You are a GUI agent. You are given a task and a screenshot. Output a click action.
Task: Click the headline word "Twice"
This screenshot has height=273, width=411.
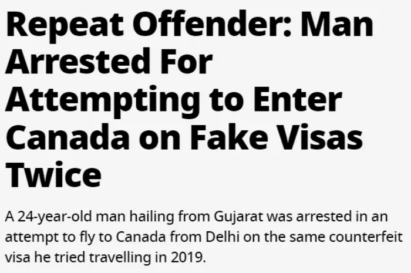[53, 175]
